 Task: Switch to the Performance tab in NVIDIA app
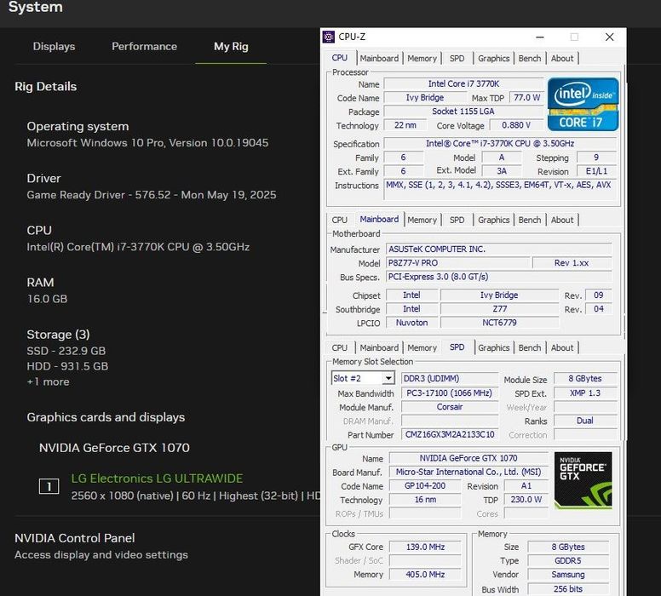(144, 46)
